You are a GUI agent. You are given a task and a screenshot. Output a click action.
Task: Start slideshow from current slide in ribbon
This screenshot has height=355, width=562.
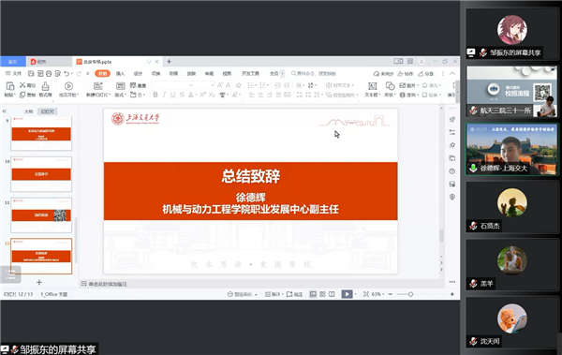pyautogui.click(x=68, y=86)
